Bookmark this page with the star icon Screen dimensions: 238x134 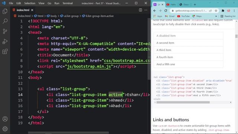pyautogui.click(x=216, y=11)
